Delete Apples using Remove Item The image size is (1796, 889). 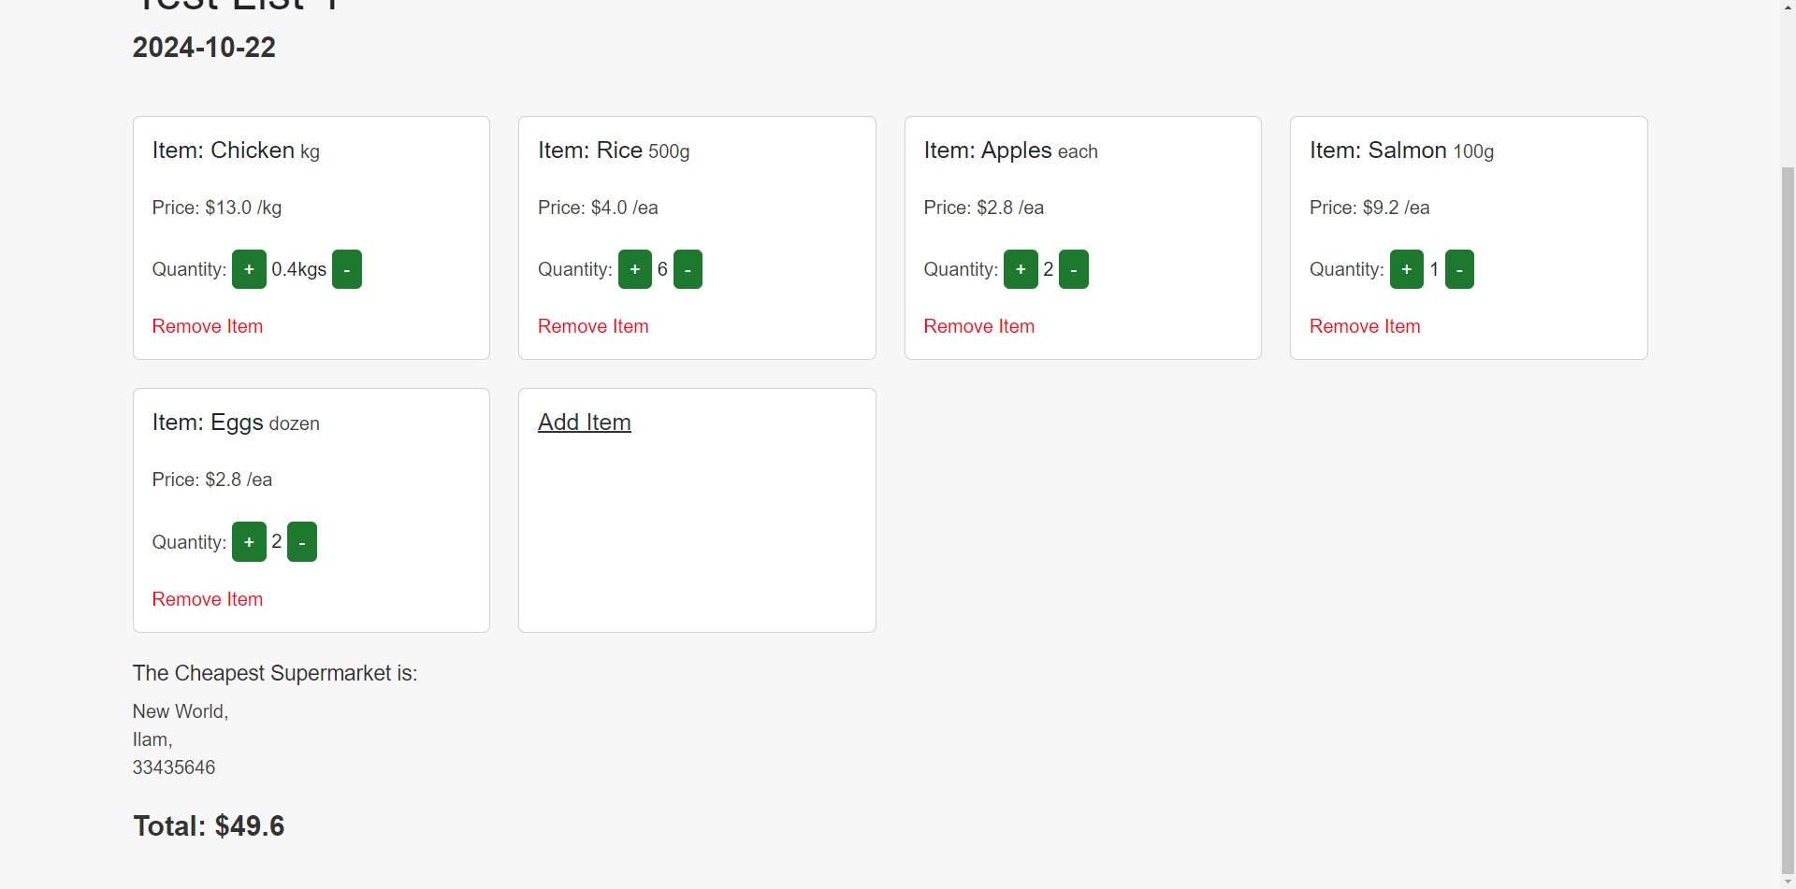click(x=978, y=326)
